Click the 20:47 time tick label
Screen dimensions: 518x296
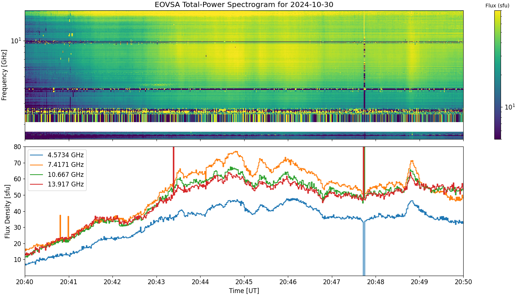[332, 282]
